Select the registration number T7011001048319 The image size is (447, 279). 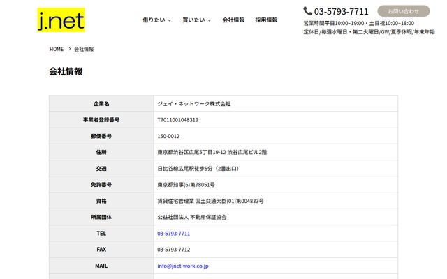tap(178, 120)
